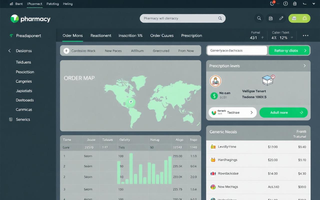Click the lock icon in the top-right bar

tap(295, 4)
